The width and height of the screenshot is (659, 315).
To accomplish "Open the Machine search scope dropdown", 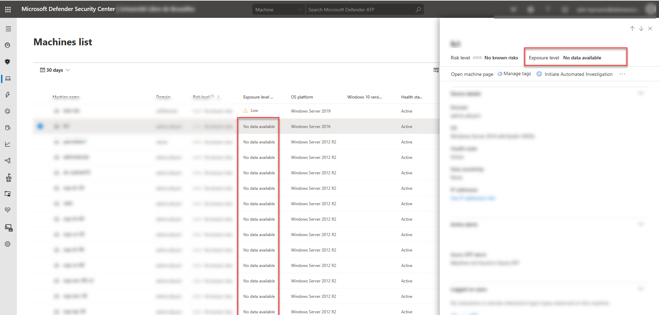I will point(279,10).
